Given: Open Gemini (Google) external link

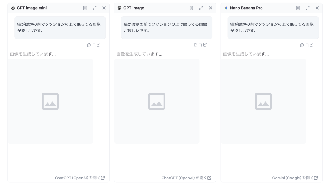Looking at the screenshot, I should (x=295, y=178).
